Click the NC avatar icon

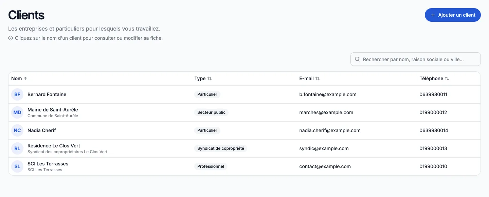point(17,130)
